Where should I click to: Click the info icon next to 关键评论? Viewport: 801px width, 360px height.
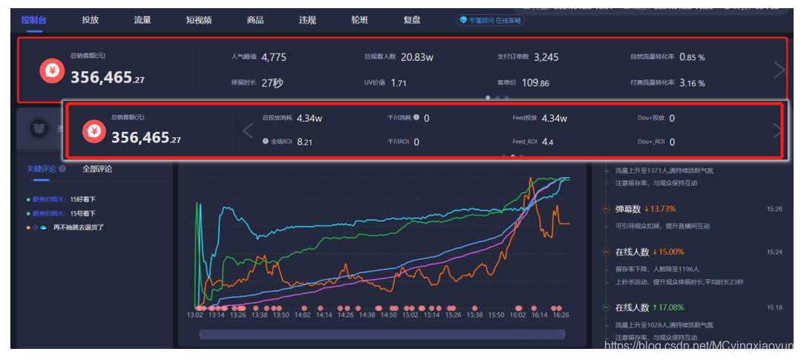tap(62, 168)
